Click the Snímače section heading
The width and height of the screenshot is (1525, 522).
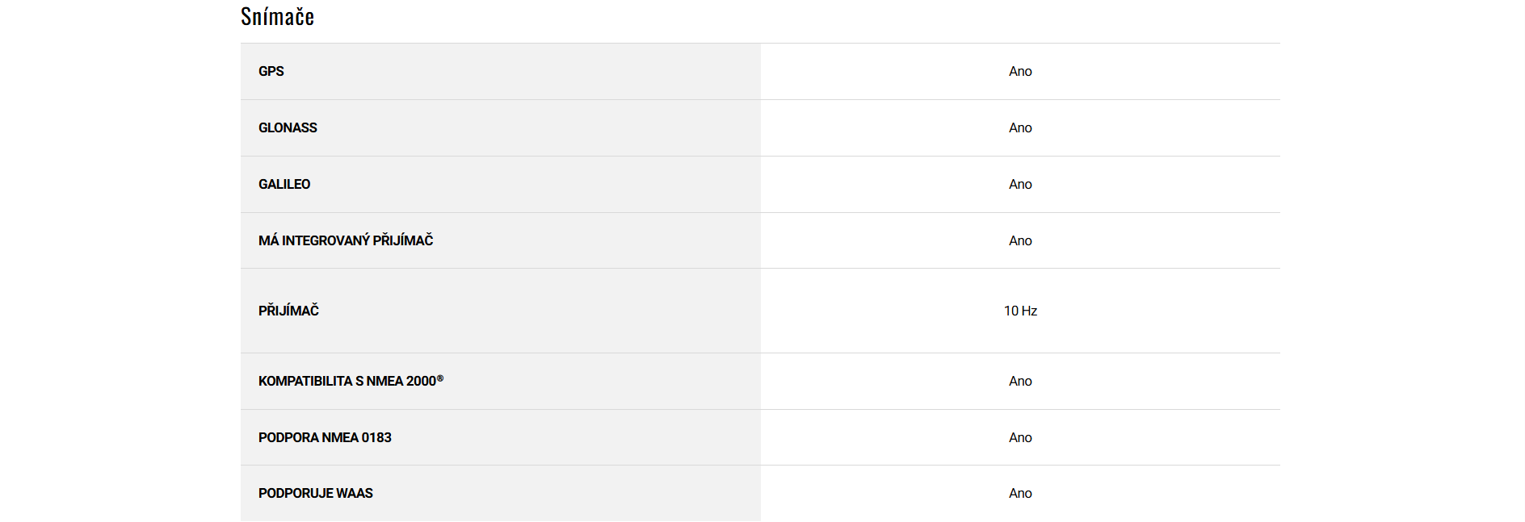point(277,16)
